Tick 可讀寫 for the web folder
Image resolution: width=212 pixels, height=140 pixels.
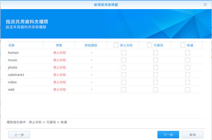coord(155,90)
